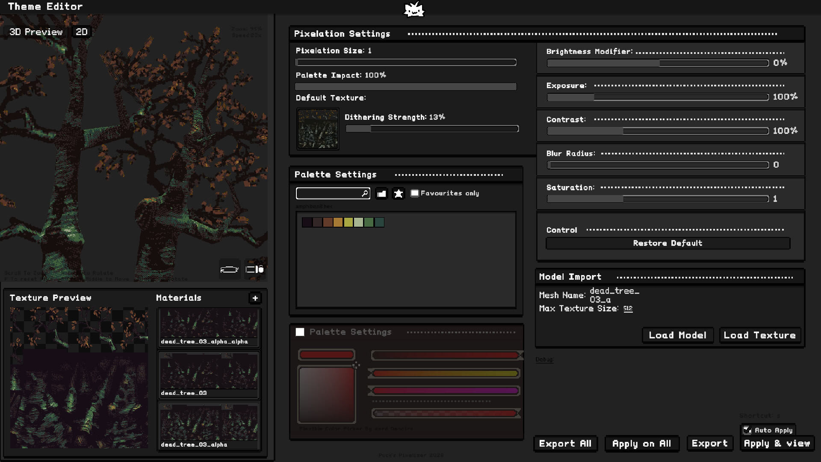The height and width of the screenshot is (462, 821).
Task: Toggle the lower Palette Settings checkbox
Action: 300,332
